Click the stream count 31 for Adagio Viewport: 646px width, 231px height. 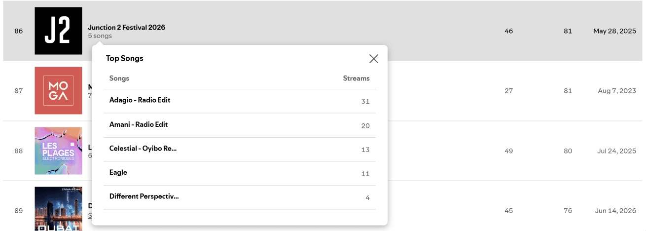tap(365, 102)
